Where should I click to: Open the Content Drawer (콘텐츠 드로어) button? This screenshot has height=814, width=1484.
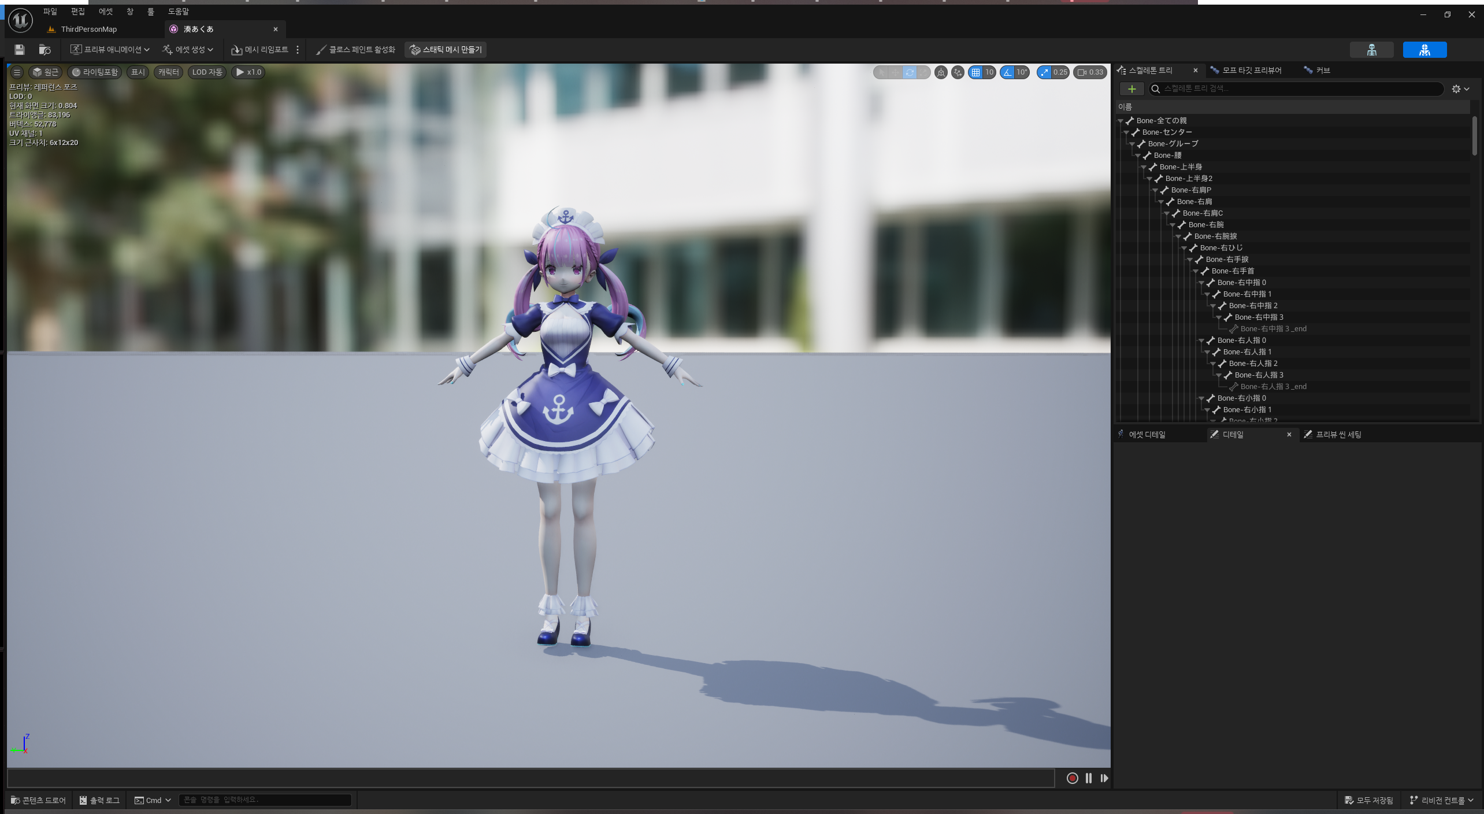coord(38,800)
